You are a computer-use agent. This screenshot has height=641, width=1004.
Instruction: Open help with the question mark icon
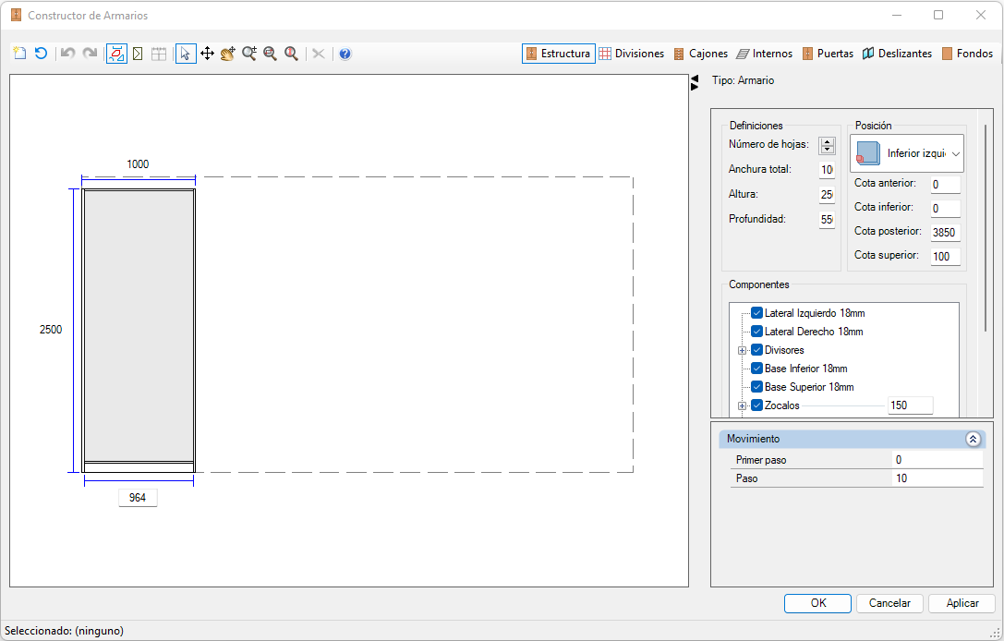pos(345,54)
